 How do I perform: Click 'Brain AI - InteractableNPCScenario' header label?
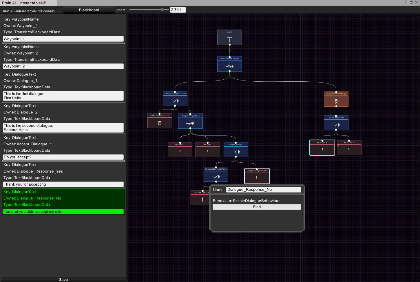[28, 11]
